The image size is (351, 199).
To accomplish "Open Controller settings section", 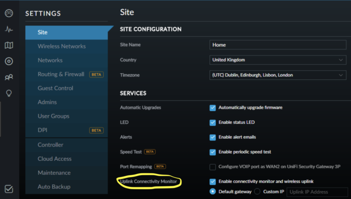I will pyautogui.click(x=66, y=145).
